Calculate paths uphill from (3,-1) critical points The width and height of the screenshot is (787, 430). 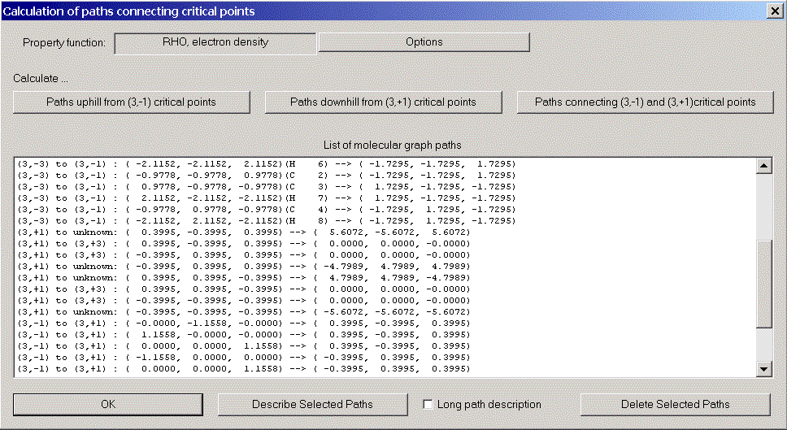[x=131, y=102]
